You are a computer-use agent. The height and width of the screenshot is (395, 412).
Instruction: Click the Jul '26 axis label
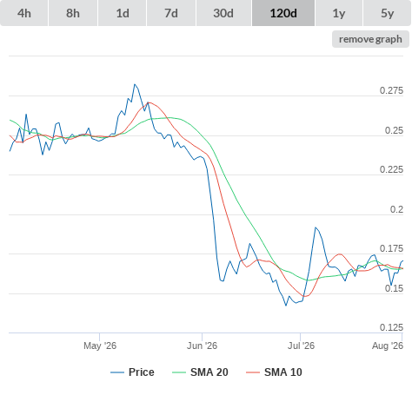tap(301, 346)
